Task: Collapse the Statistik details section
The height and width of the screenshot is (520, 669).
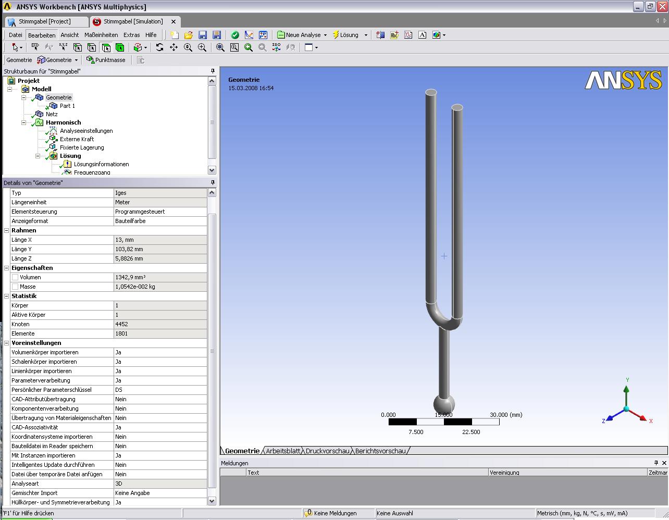Action: coord(7,296)
